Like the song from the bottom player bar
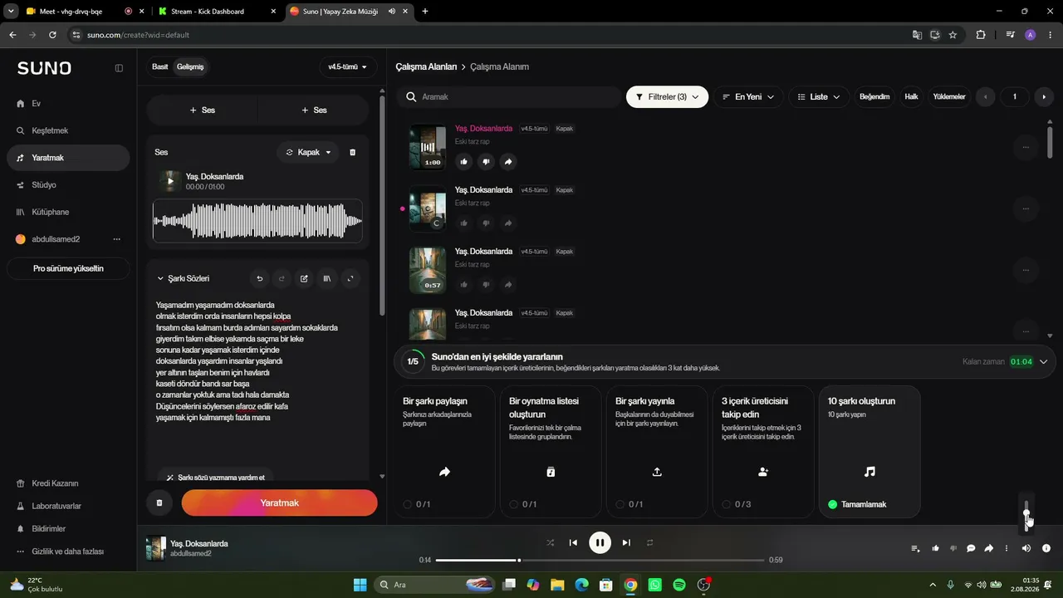 (936, 548)
